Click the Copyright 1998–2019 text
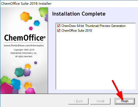Viewport: 138px width, 107px height. (x=24, y=50)
